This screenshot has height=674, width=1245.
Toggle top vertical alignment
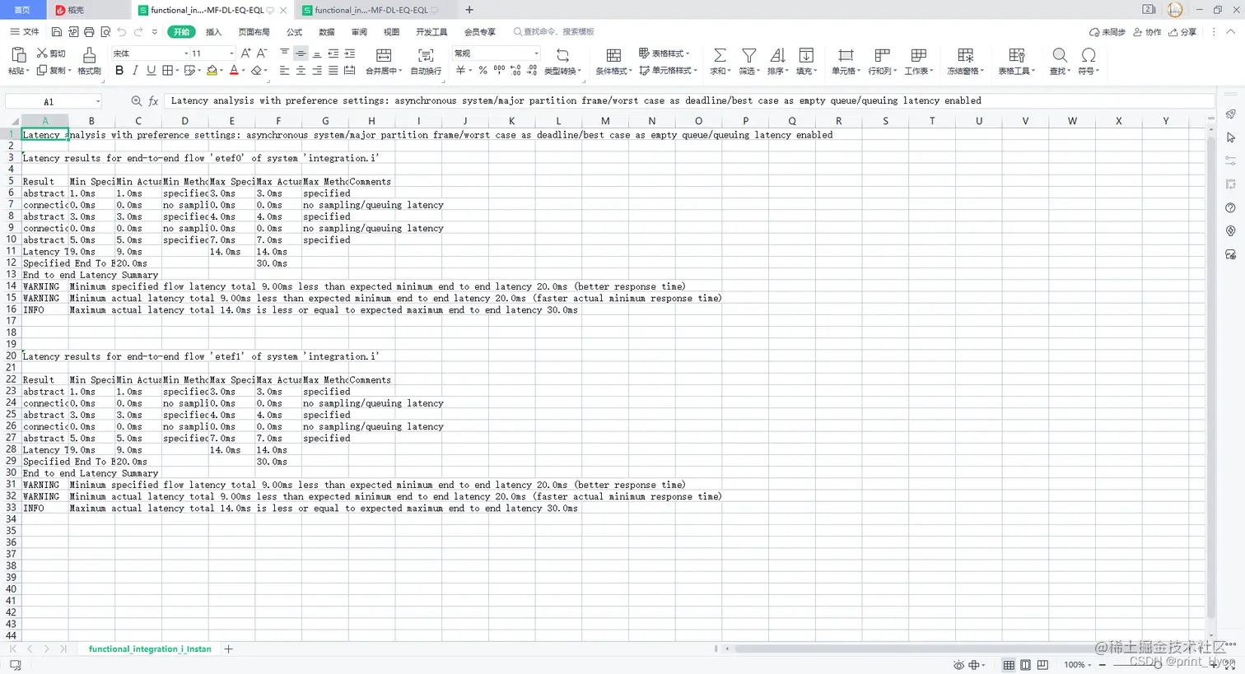click(284, 53)
